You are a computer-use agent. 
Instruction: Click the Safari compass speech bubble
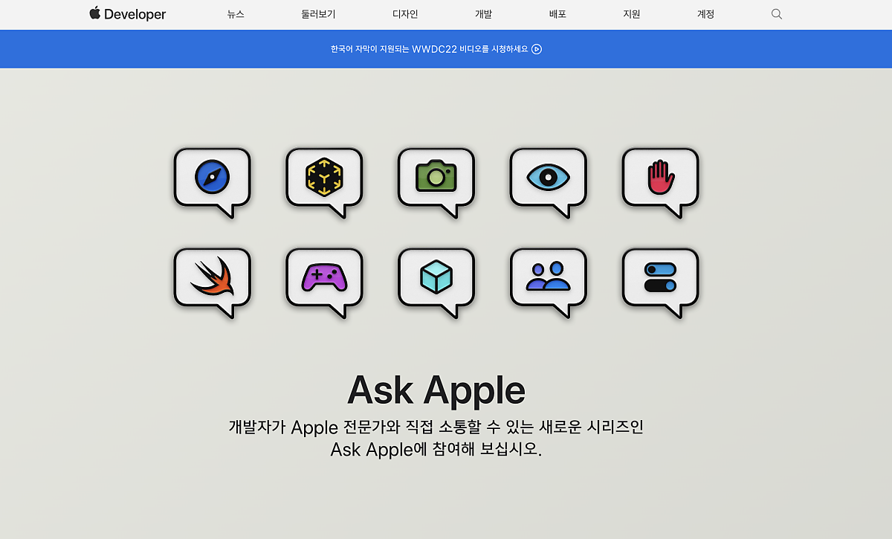click(x=212, y=182)
